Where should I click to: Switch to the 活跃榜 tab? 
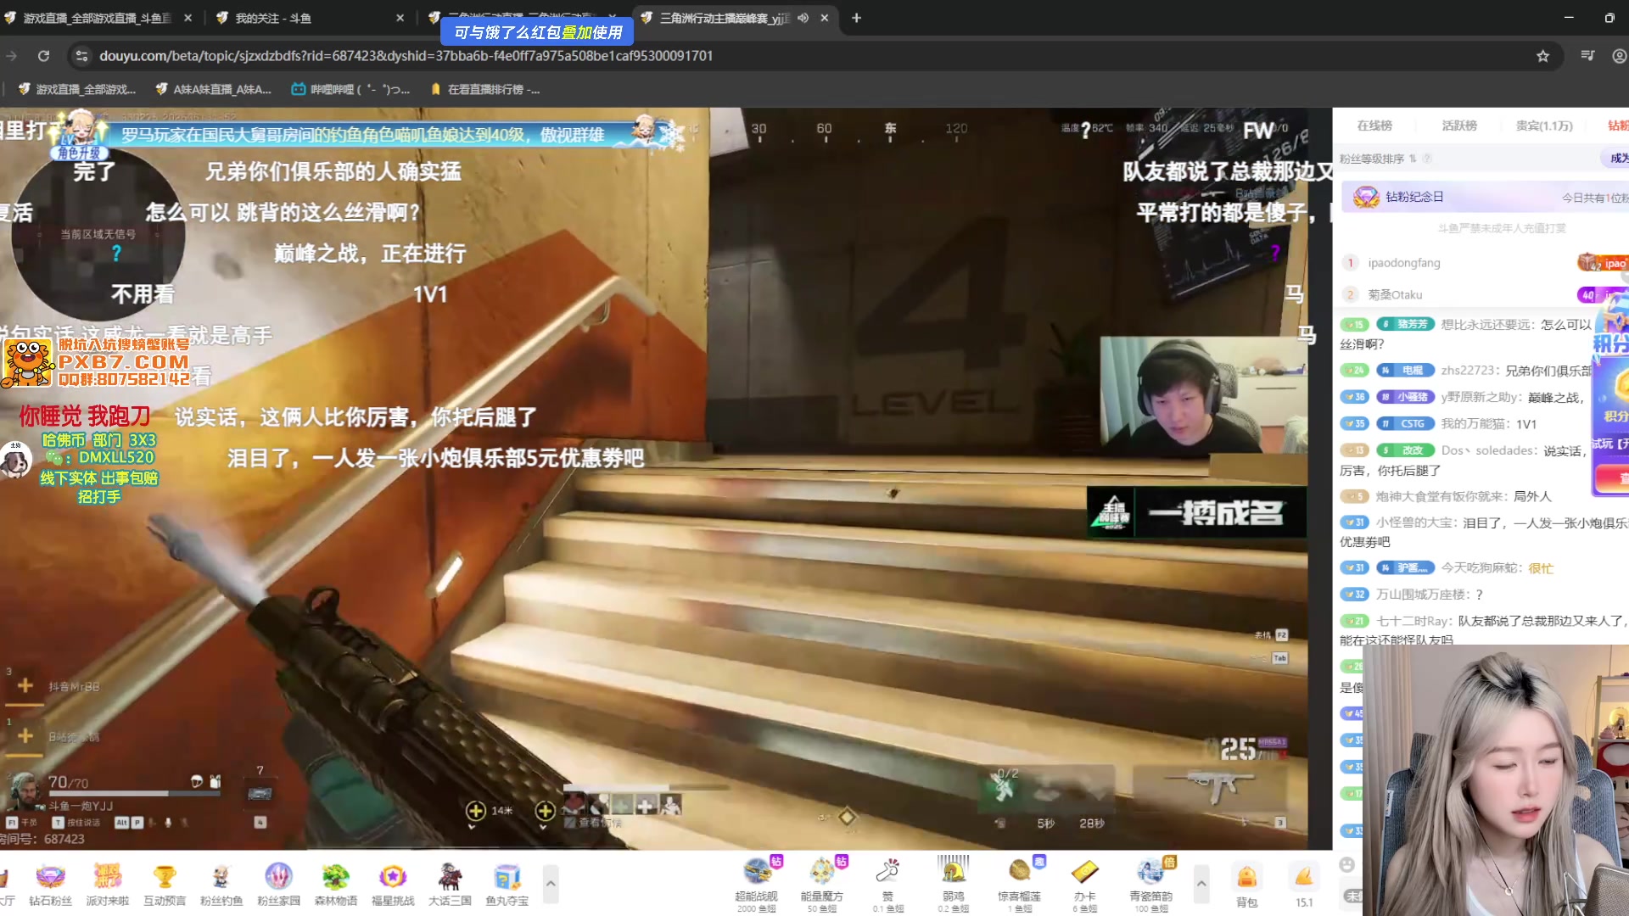[1459, 126]
